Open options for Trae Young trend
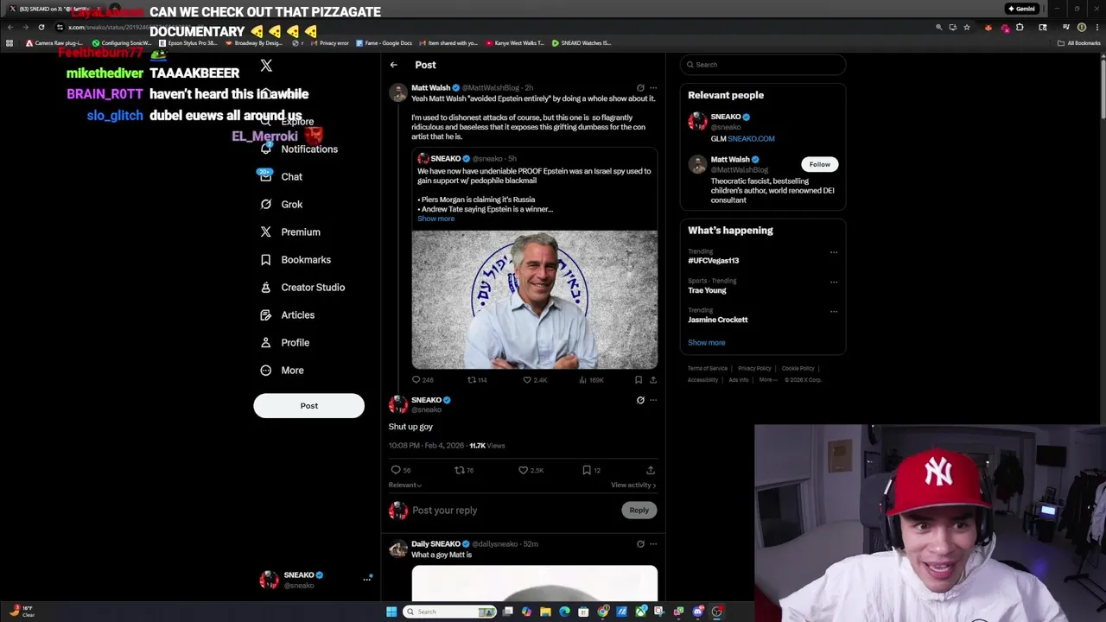The width and height of the screenshot is (1106, 622). 834,282
